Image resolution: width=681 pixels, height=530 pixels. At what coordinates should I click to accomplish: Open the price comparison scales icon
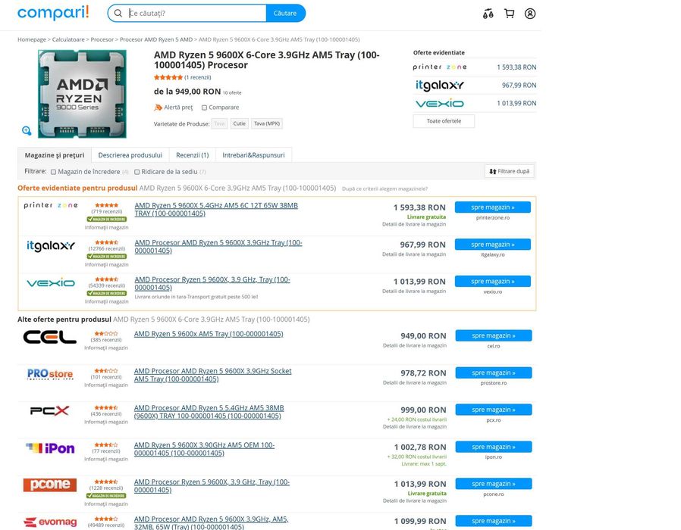pos(488,14)
